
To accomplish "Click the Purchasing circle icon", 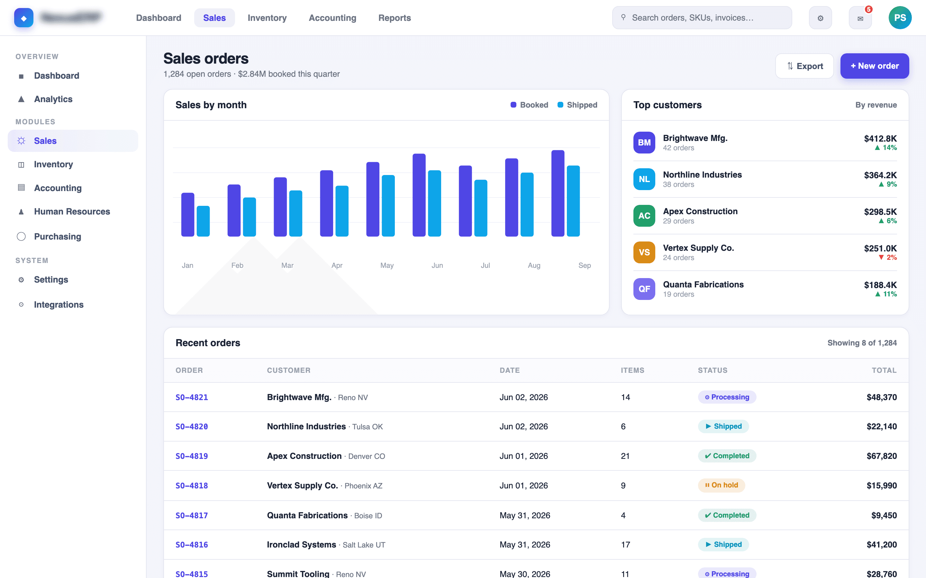I will click(x=22, y=236).
